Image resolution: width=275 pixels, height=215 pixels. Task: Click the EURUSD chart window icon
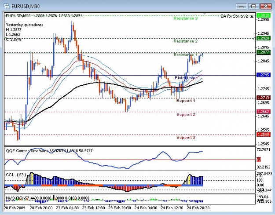(7, 6)
